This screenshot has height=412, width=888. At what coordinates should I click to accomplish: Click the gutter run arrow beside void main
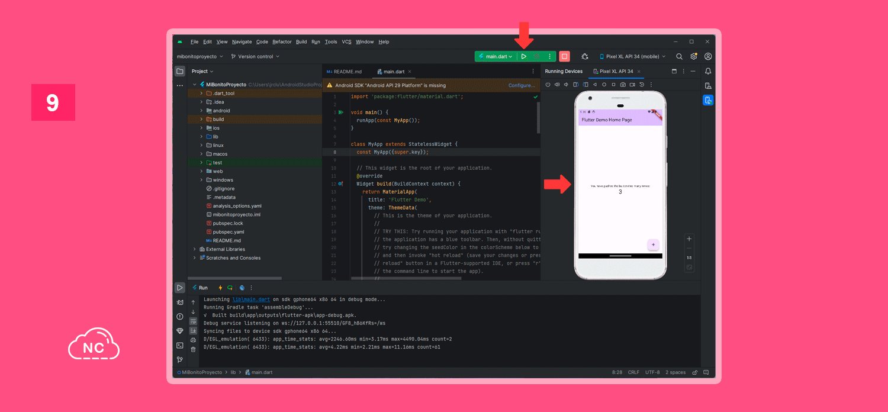(x=341, y=112)
